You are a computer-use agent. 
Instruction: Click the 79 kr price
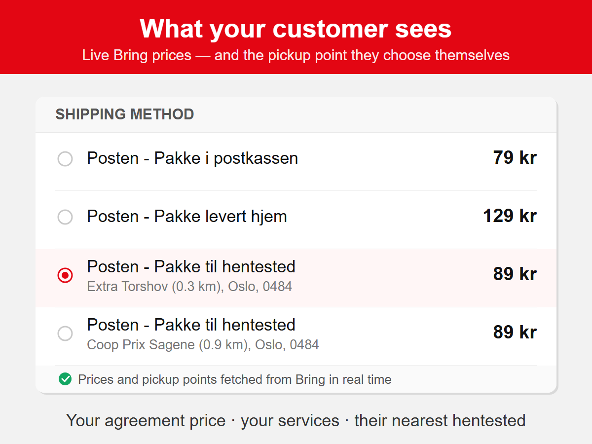515,158
